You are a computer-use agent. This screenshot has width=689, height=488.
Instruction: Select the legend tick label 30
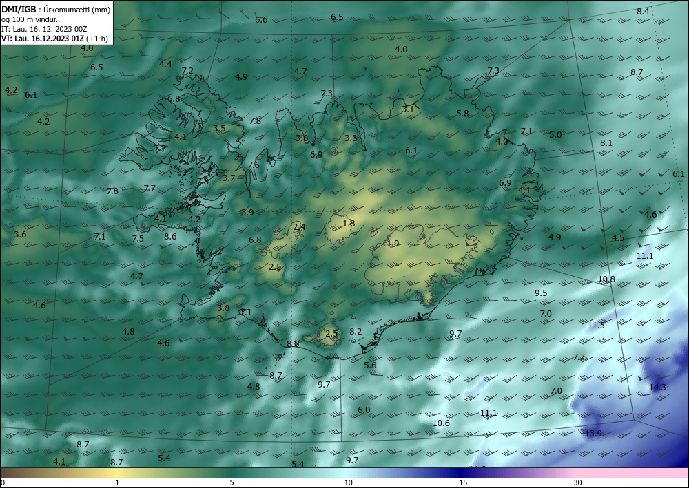tap(577, 483)
